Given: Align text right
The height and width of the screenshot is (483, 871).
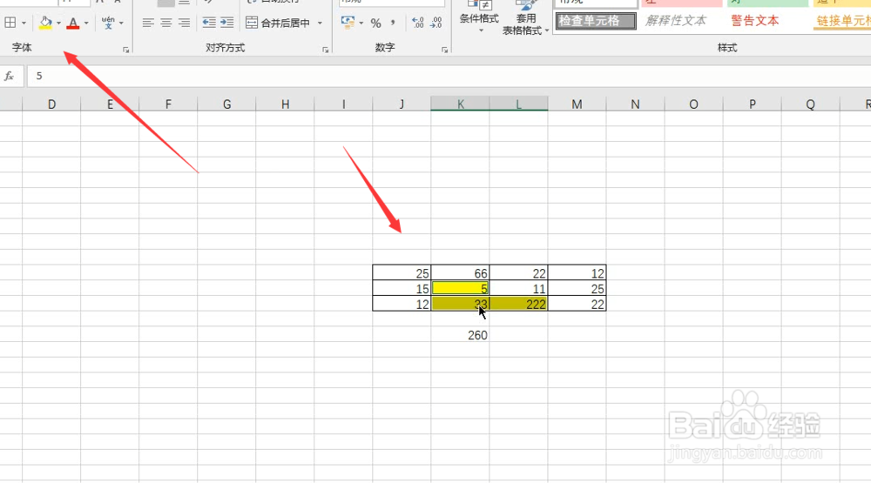Looking at the screenshot, I should coord(184,23).
